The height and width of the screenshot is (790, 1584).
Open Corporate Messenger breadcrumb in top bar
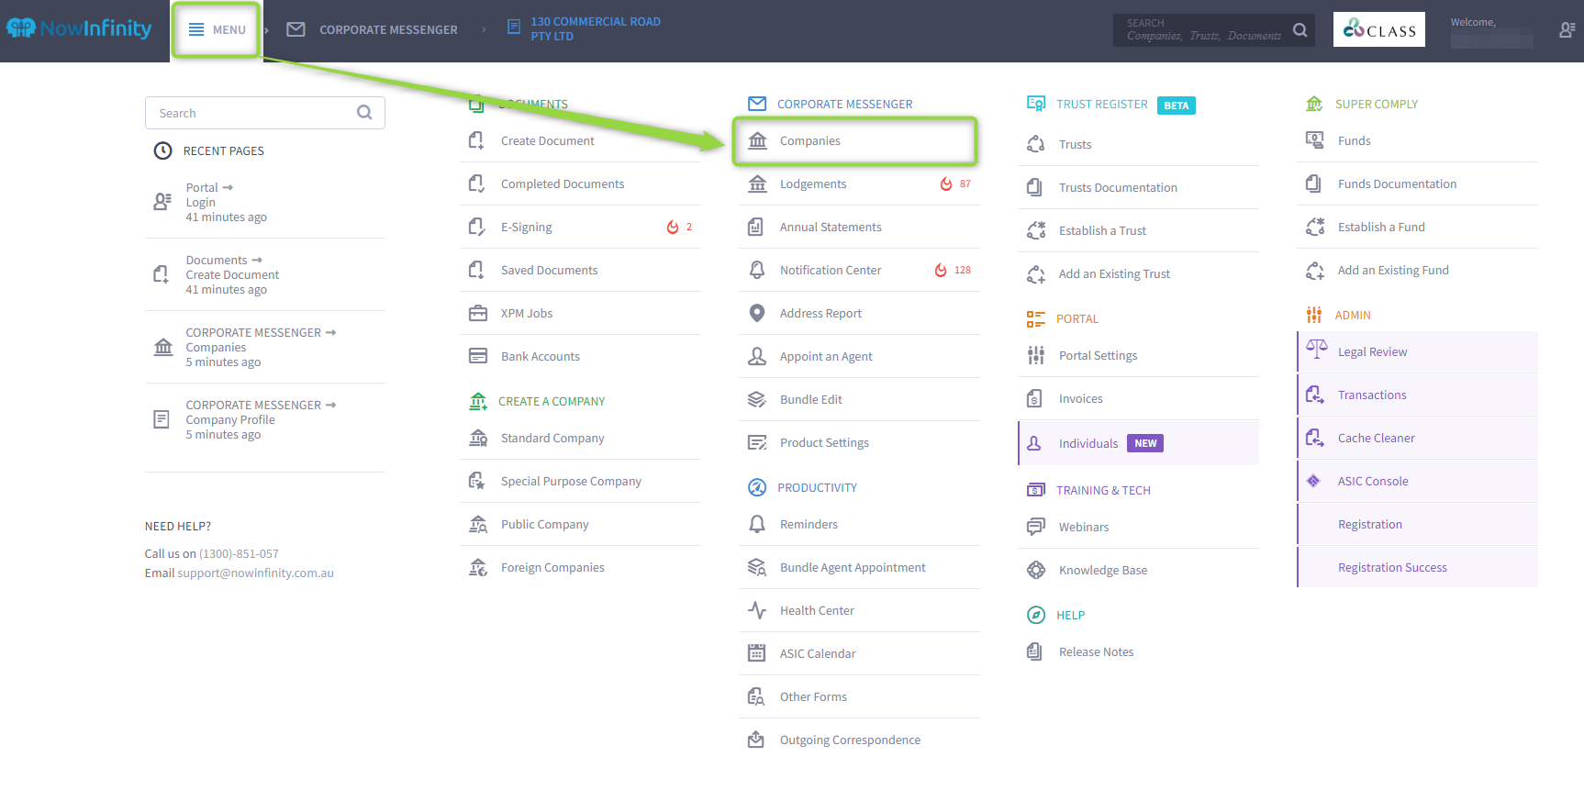click(x=372, y=29)
